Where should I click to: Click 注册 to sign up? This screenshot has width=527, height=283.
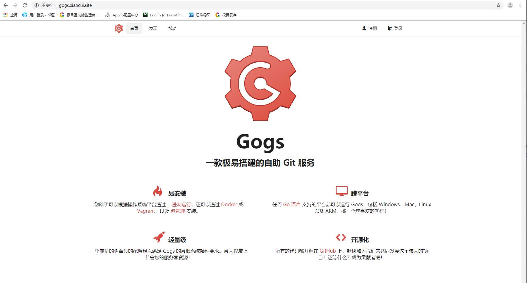coord(370,28)
